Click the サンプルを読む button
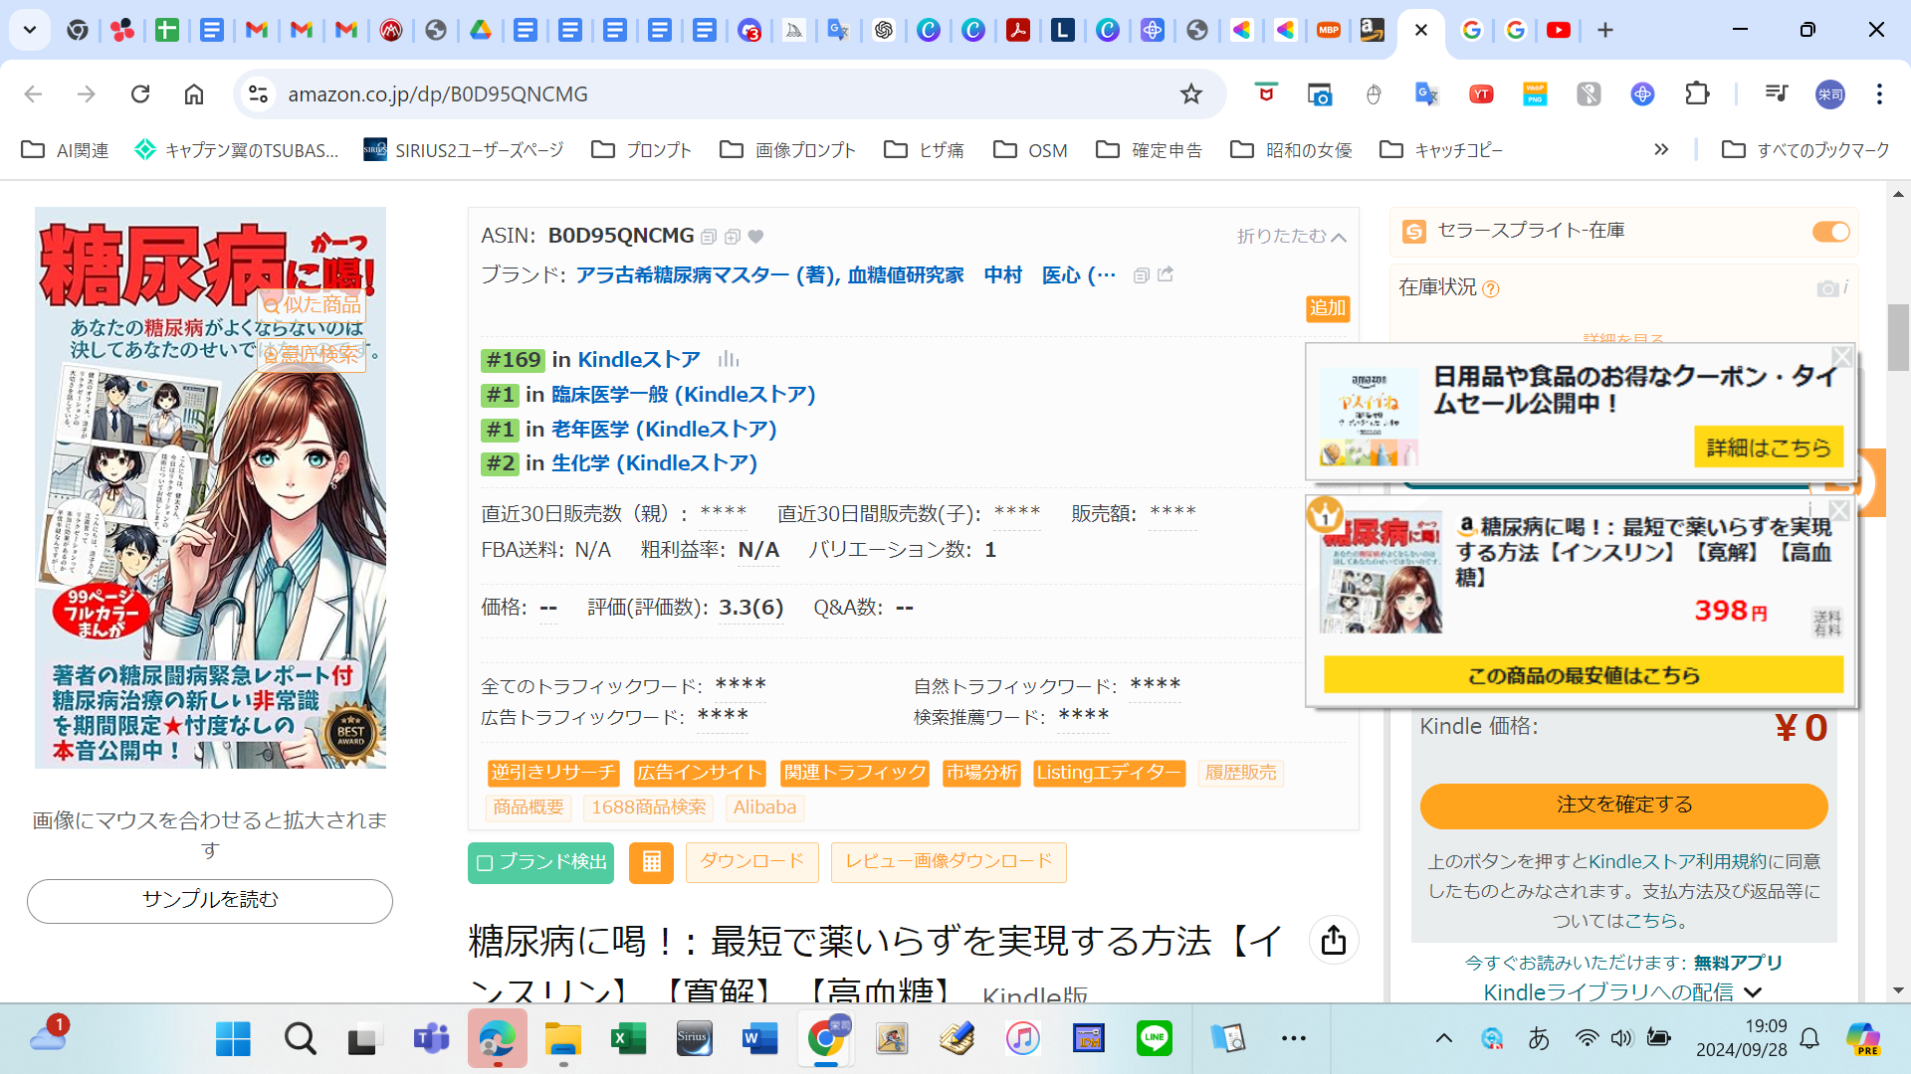This screenshot has height=1074, width=1911. (210, 900)
